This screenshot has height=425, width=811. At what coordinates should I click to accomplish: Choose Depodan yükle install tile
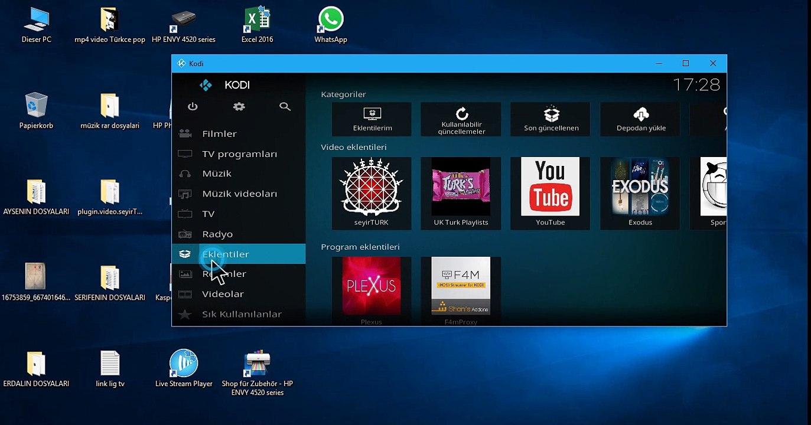[640, 119]
